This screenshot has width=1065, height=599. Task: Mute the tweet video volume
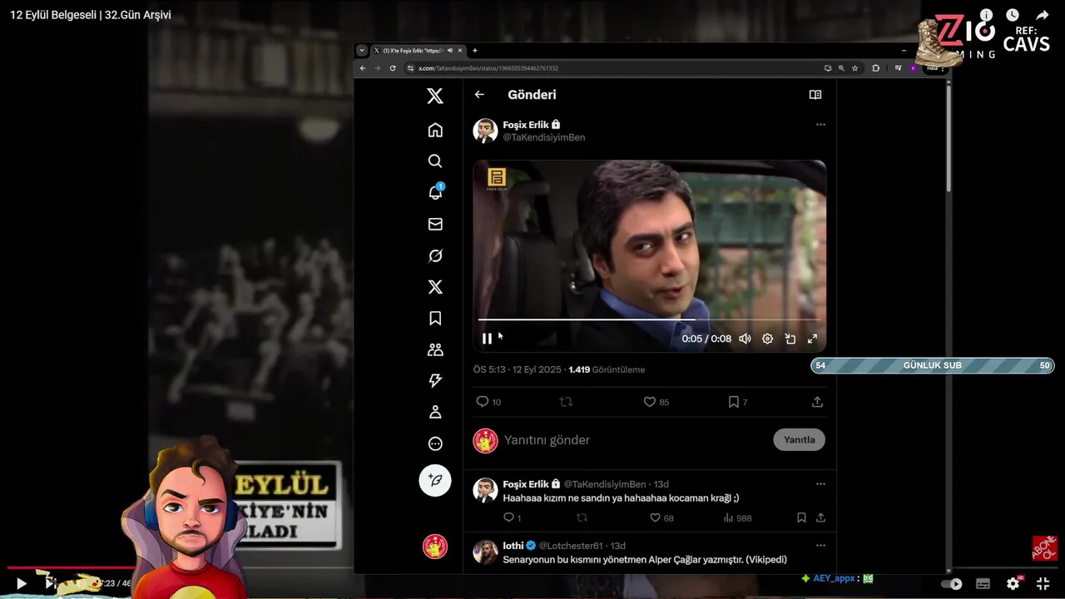(745, 339)
